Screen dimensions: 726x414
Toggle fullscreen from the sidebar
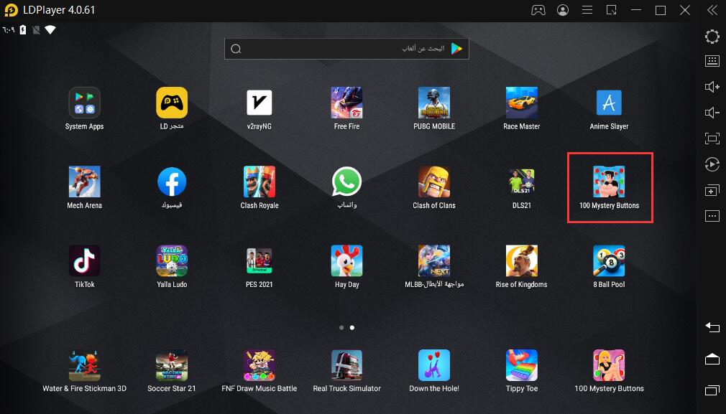[712, 138]
